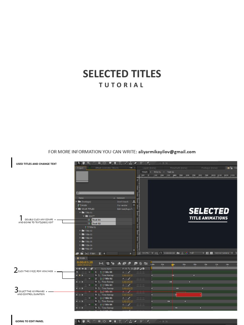Toggle Draft 3D in timeline header
244x325 pixels.
[x=113, y=263]
